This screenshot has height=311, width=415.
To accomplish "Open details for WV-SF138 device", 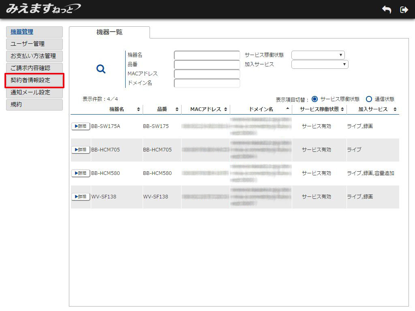I will coord(81,197).
